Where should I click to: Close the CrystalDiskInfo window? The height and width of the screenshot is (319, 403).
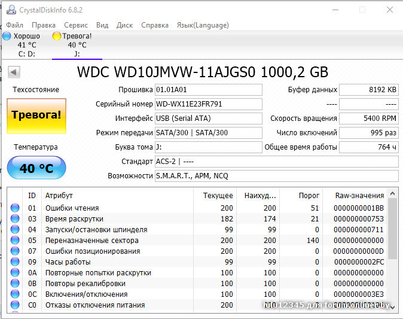[390, 10]
